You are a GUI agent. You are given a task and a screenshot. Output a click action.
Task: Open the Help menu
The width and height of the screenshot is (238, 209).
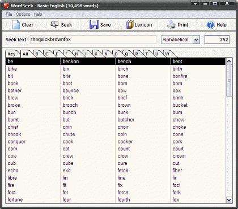[38, 14]
